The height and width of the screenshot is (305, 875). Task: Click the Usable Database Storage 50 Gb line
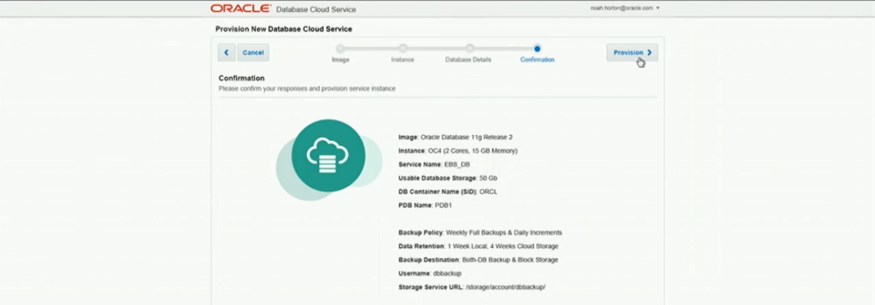point(447,178)
